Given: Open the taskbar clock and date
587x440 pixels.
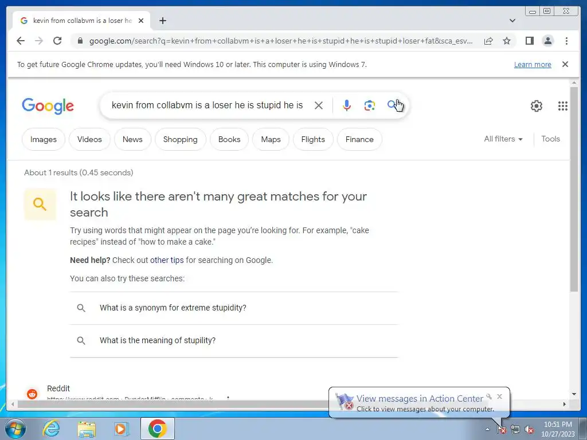Looking at the screenshot, I should click(558, 429).
